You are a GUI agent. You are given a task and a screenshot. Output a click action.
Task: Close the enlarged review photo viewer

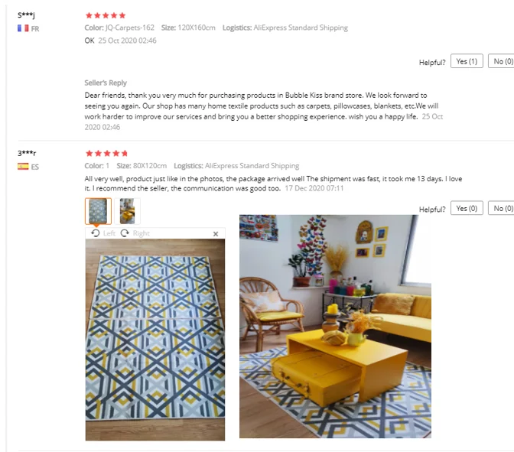coord(216,234)
